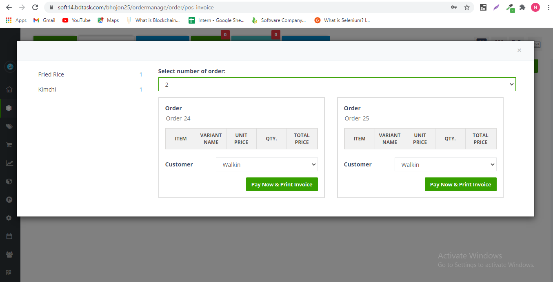Click the home icon in left sidebar
553x282 pixels.
9,90
